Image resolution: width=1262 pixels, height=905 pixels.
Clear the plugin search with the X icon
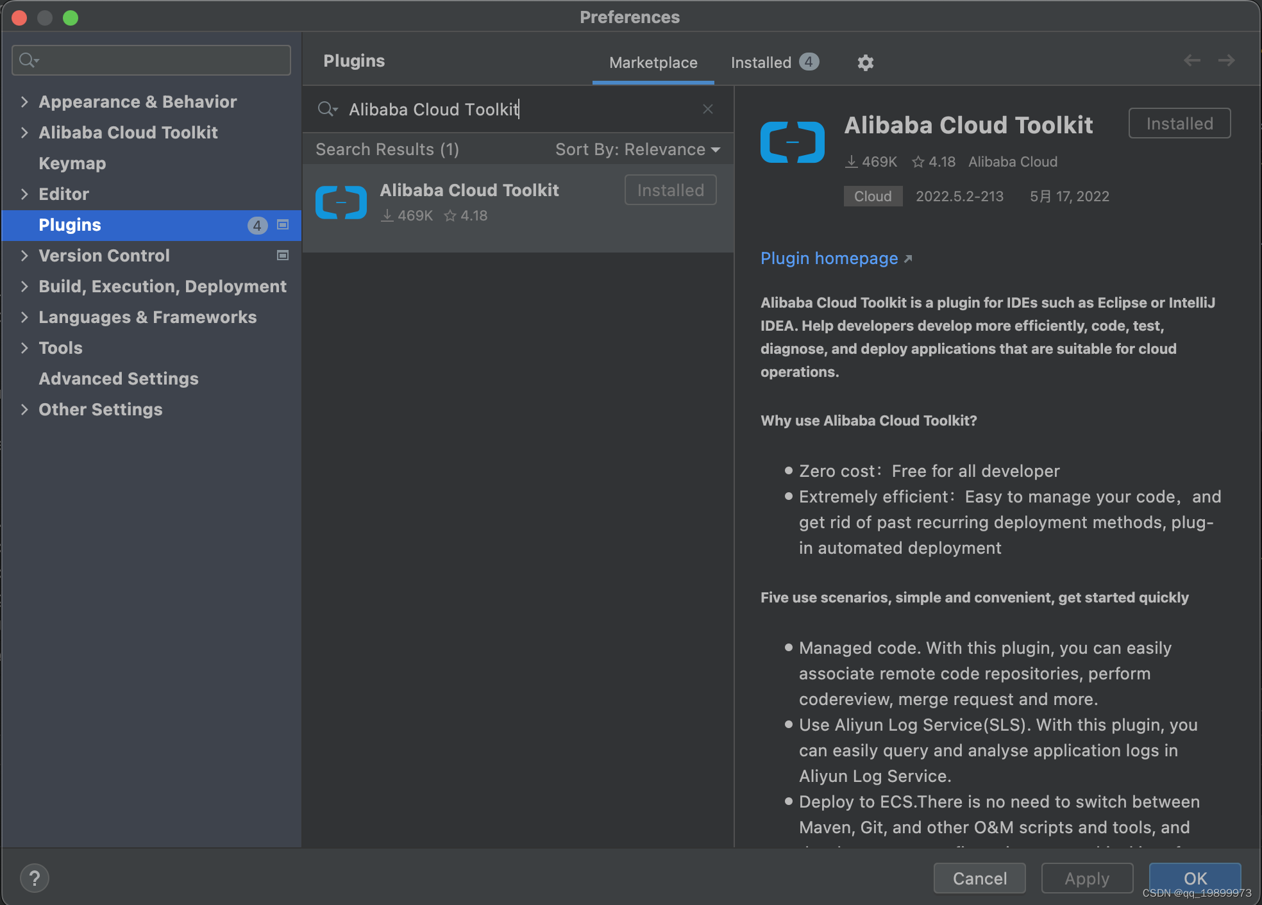pyautogui.click(x=707, y=109)
